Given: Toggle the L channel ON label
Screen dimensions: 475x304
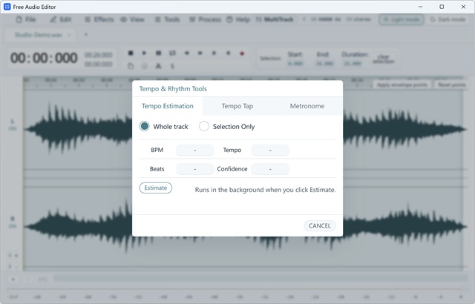Looking at the screenshot, I should coord(13,128).
